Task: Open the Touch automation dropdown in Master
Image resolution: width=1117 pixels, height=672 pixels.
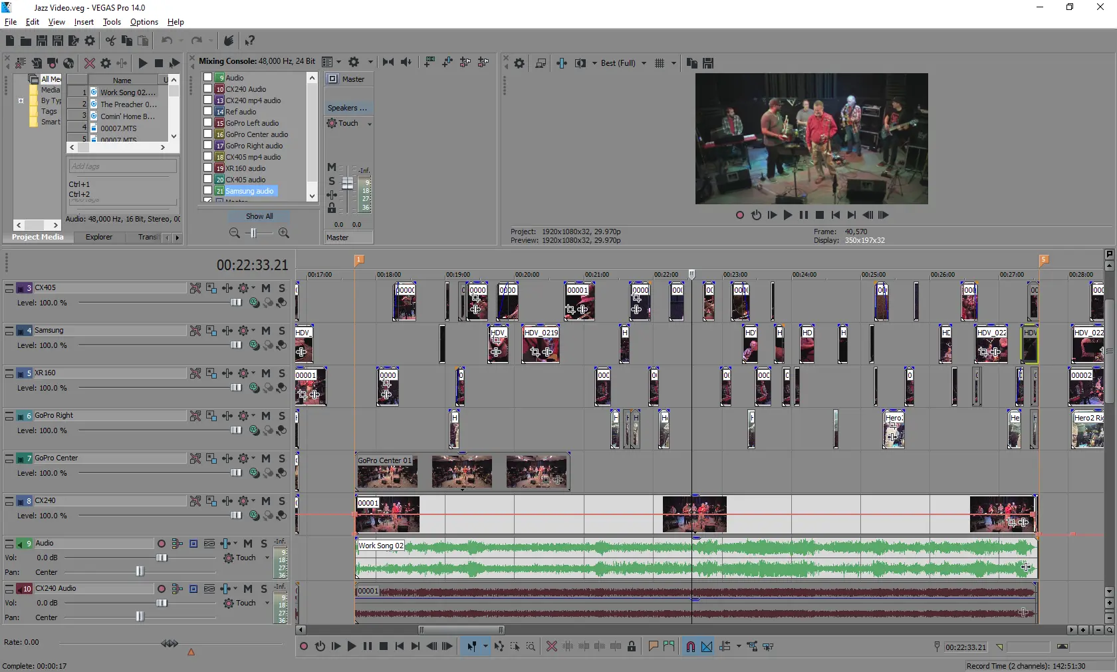Action: tap(369, 124)
